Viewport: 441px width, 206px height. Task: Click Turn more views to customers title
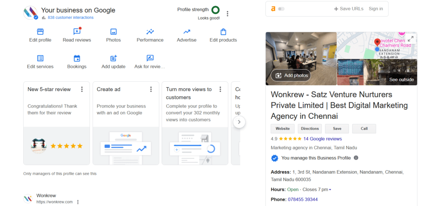[189, 93]
